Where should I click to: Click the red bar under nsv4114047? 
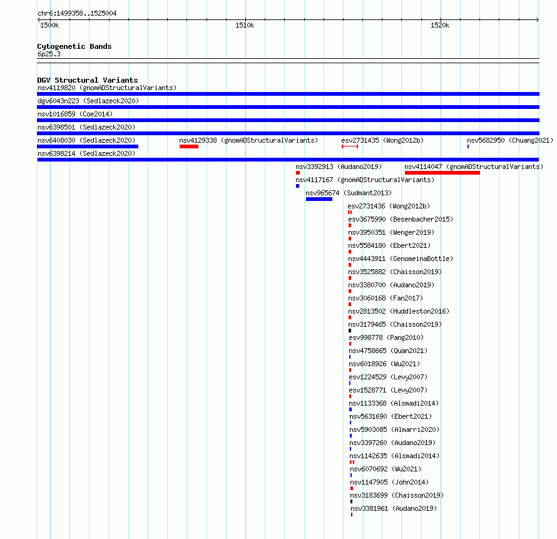[442, 173]
